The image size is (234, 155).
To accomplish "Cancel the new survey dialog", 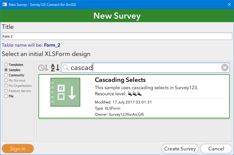I will [216, 149].
